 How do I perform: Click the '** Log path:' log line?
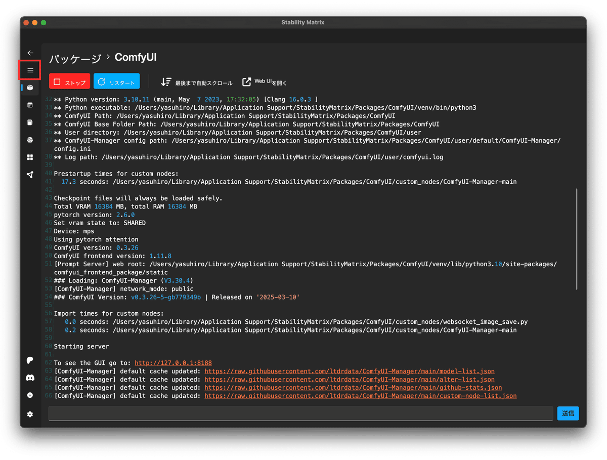(x=248, y=157)
